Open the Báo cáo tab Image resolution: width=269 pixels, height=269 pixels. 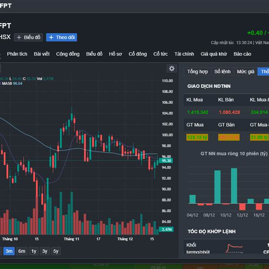point(242,54)
